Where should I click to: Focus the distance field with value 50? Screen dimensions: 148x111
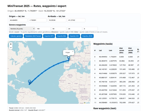(x=59, y=29)
